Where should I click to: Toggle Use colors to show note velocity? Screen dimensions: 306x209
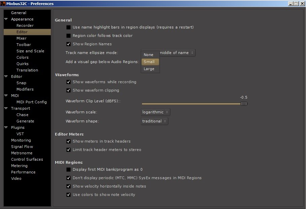(x=68, y=195)
